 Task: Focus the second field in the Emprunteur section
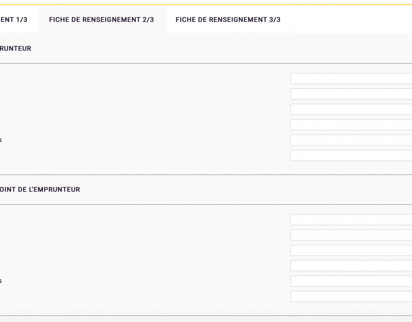[x=351, y=94]
